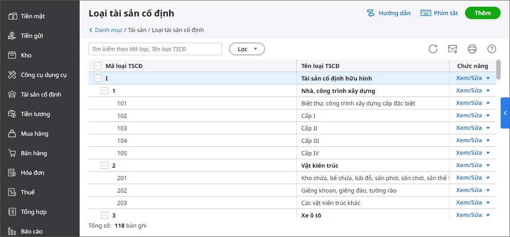Image resolution: width=510 pixels, height=237 pixels.
Task: Click the help question mark icon
Action: tap(492, 49)
